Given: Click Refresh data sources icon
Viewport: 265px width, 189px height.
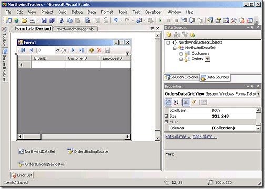Looking at the screenshot, I should [192, 35].
